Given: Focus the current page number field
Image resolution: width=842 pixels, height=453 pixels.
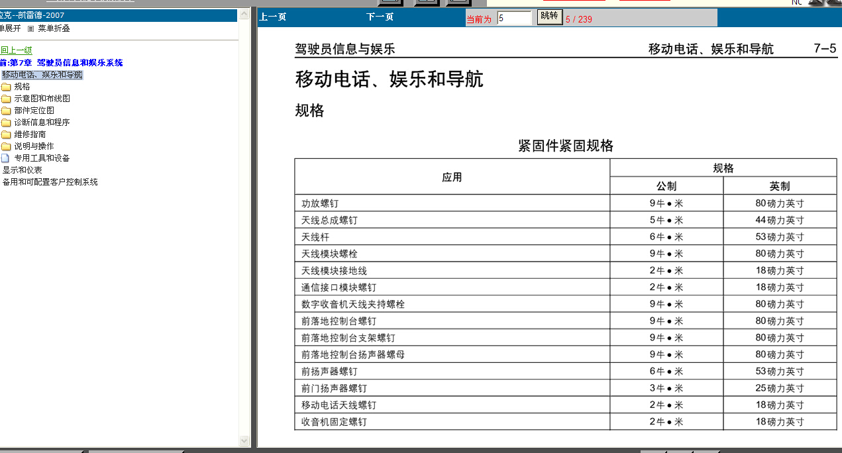Looking at the screenshot, I should (x=514, y=19).
